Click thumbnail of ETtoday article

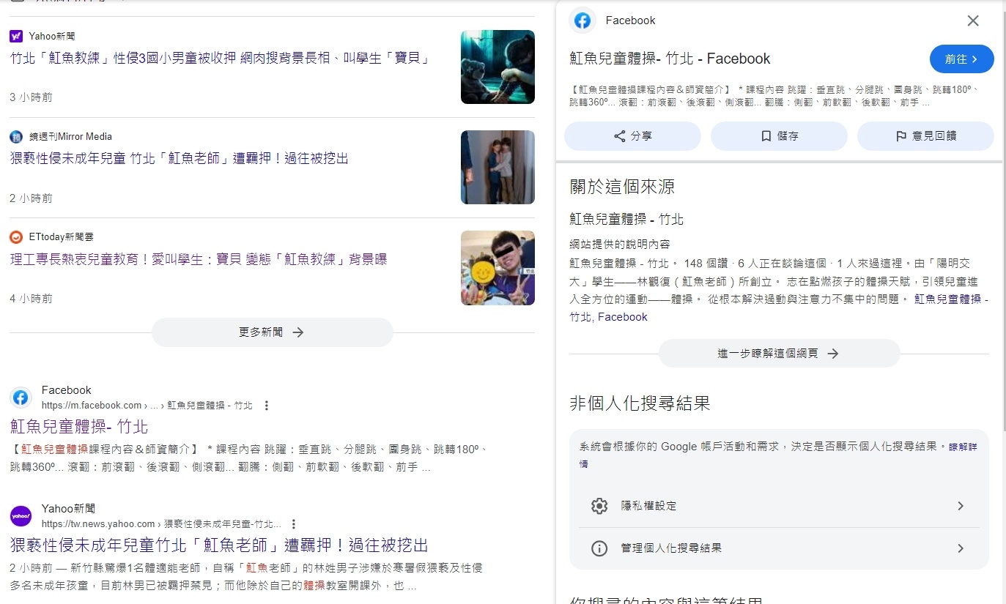[x=498, y=268]
